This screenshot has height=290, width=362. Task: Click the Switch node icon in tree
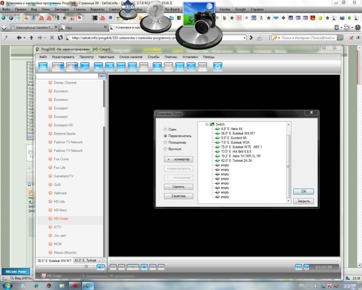212,124
